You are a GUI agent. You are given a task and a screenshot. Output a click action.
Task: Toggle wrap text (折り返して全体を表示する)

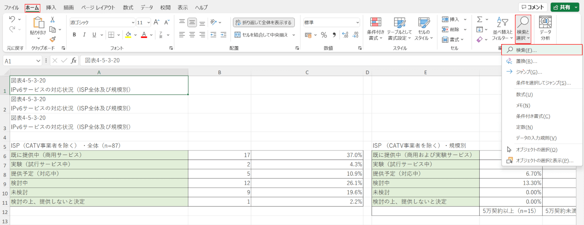tap(264, 22)
